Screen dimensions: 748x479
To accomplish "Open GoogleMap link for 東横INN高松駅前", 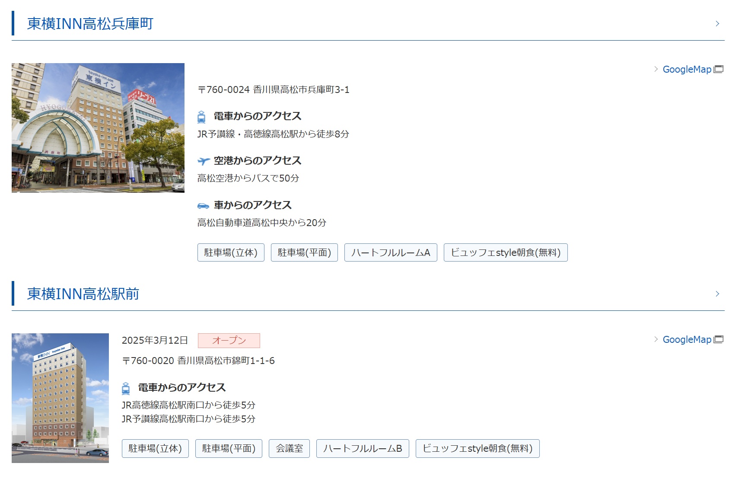I will pyautogui.click(x=687, y=339).
